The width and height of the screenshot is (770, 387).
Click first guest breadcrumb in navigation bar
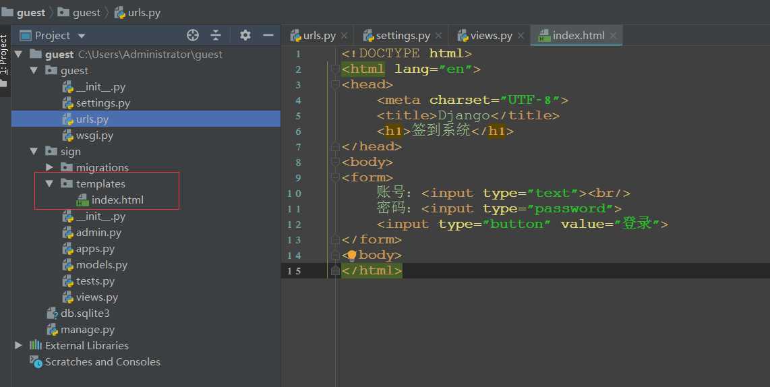click(x=31, y=13)
